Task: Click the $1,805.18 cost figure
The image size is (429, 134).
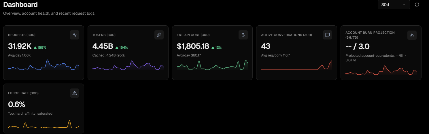Action: click(x=193, y=46)
